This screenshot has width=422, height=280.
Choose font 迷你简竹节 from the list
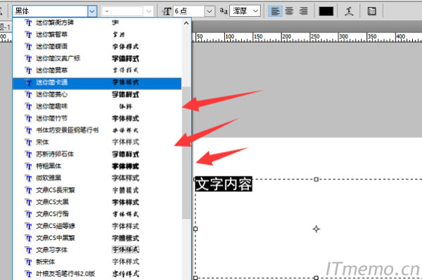click(97, 118)
